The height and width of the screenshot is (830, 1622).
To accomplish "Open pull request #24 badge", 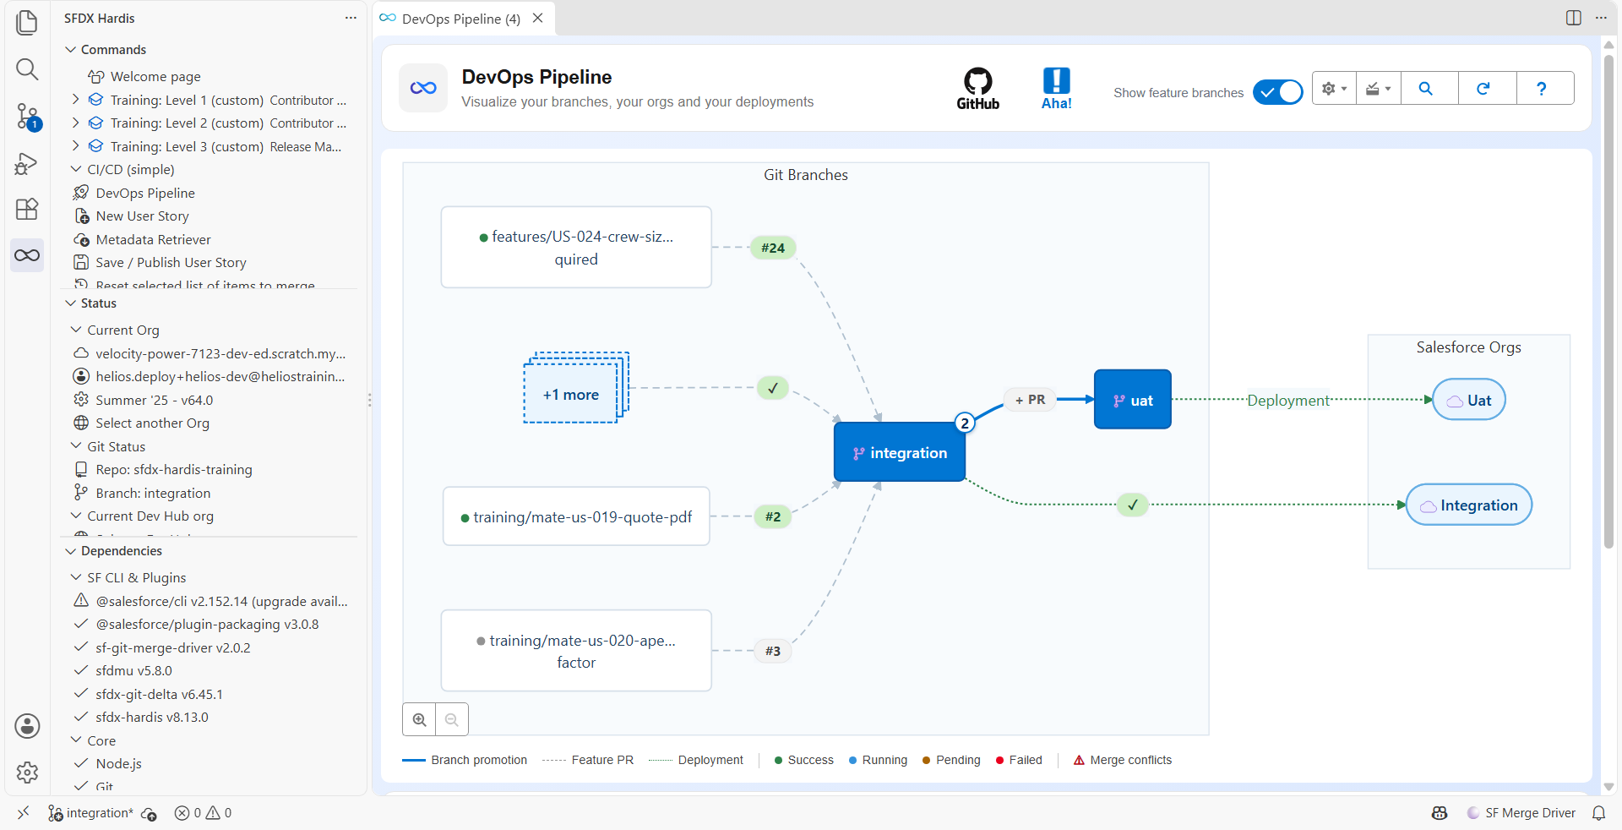I will coord(773,248).
